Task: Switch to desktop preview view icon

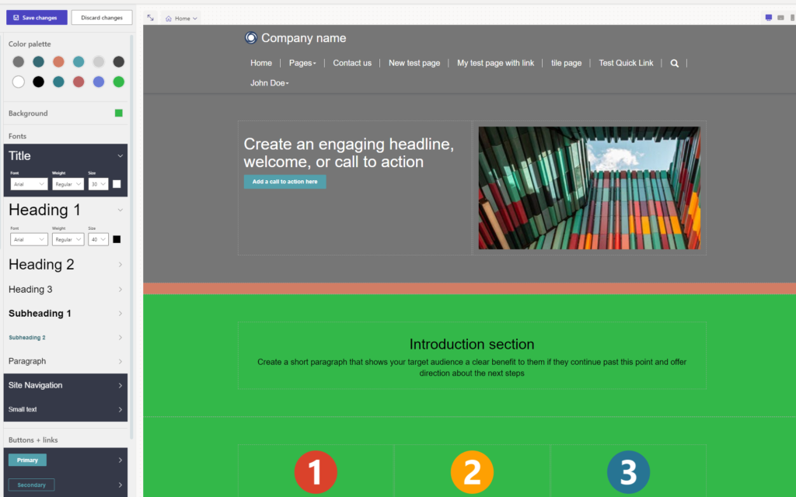Action: pyautogui.click(x=769, y=18)
